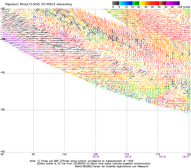
Task: Click the '-55' latitude axis label
Action: pyautogui.click(x=2, y=109)
